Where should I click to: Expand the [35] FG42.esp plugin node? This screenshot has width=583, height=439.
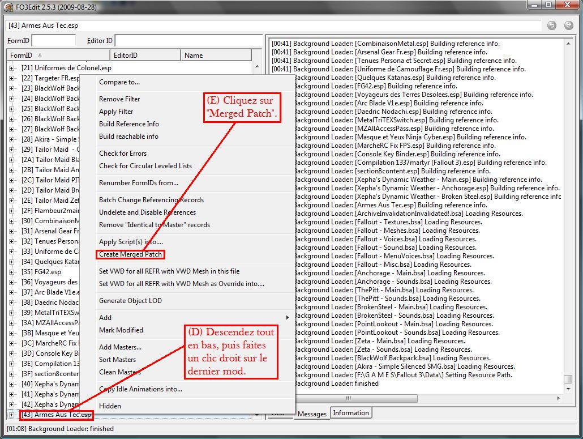tap(11, 272)
